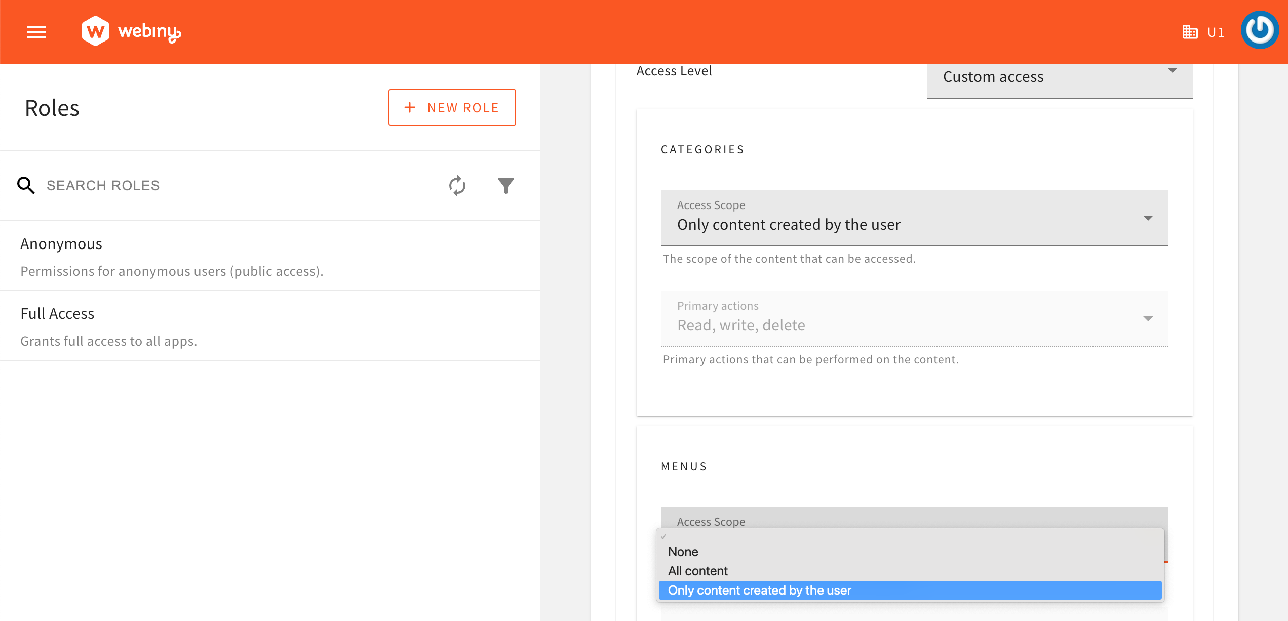Click the search magnifier icon

(26, 186)
